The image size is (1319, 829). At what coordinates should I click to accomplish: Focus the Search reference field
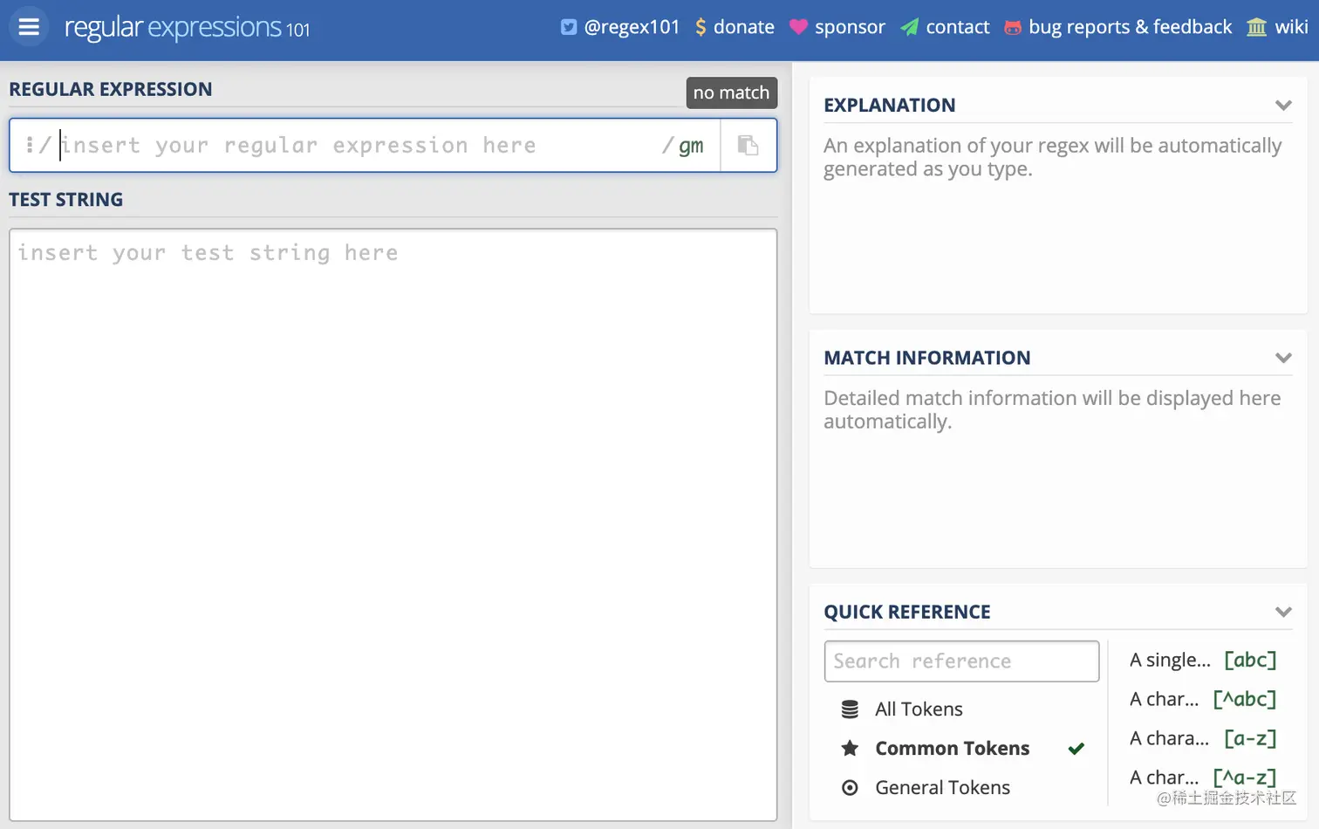pyautogui.click(x=961, y=661)
